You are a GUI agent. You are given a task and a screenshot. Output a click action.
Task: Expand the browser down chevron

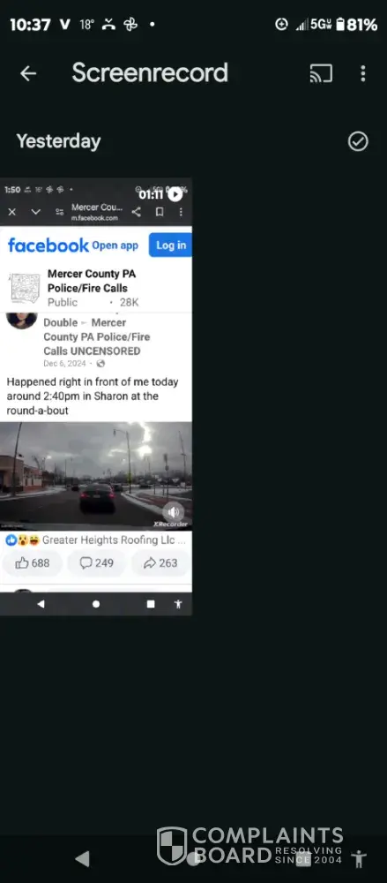pyautogui.click(x=35, y=212)
